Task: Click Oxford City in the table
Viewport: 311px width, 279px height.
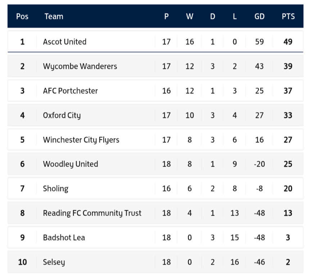Action: pos(62,115)
